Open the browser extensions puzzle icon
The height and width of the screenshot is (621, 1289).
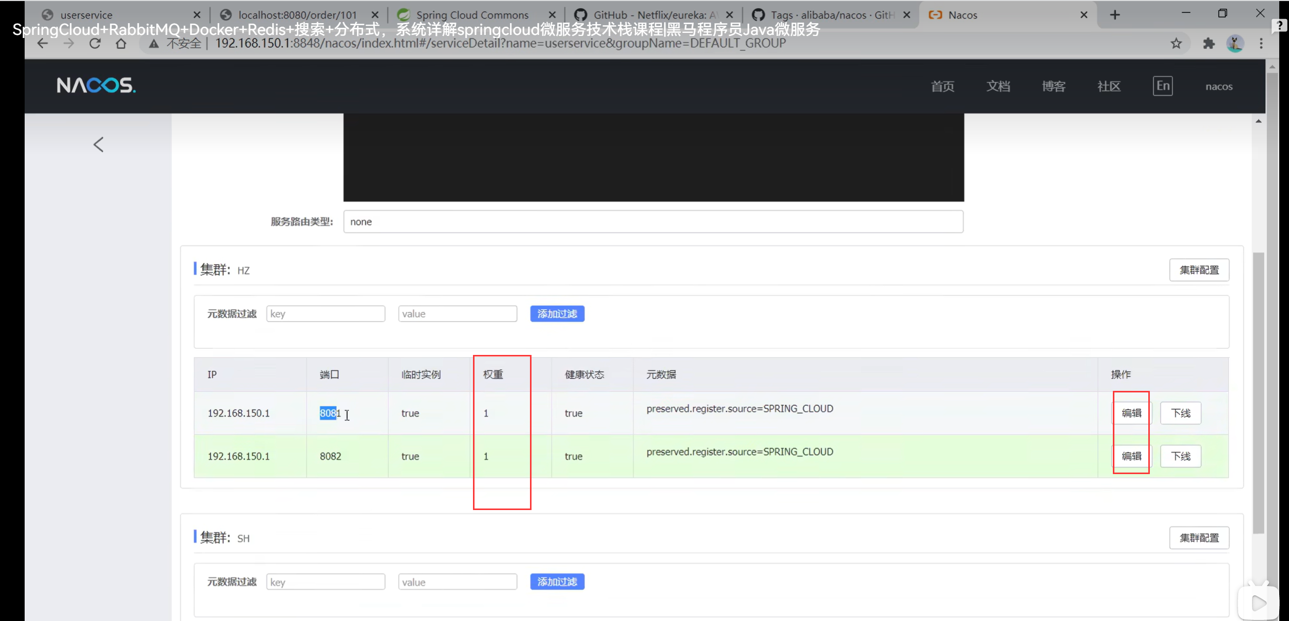tap(1208, 44)
